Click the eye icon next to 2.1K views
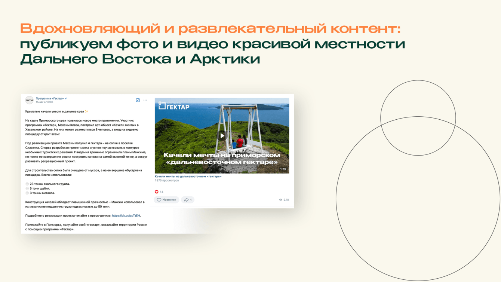This screenshot has width=501, height=282. pyautogui.click(x=281, y=200)
